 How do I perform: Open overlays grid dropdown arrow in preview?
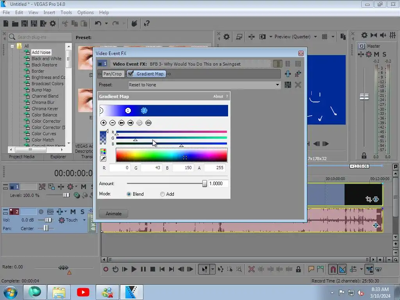(333, 37)
